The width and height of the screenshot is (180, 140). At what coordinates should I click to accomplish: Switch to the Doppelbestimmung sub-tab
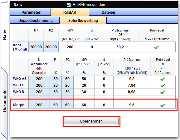(35, 21)
